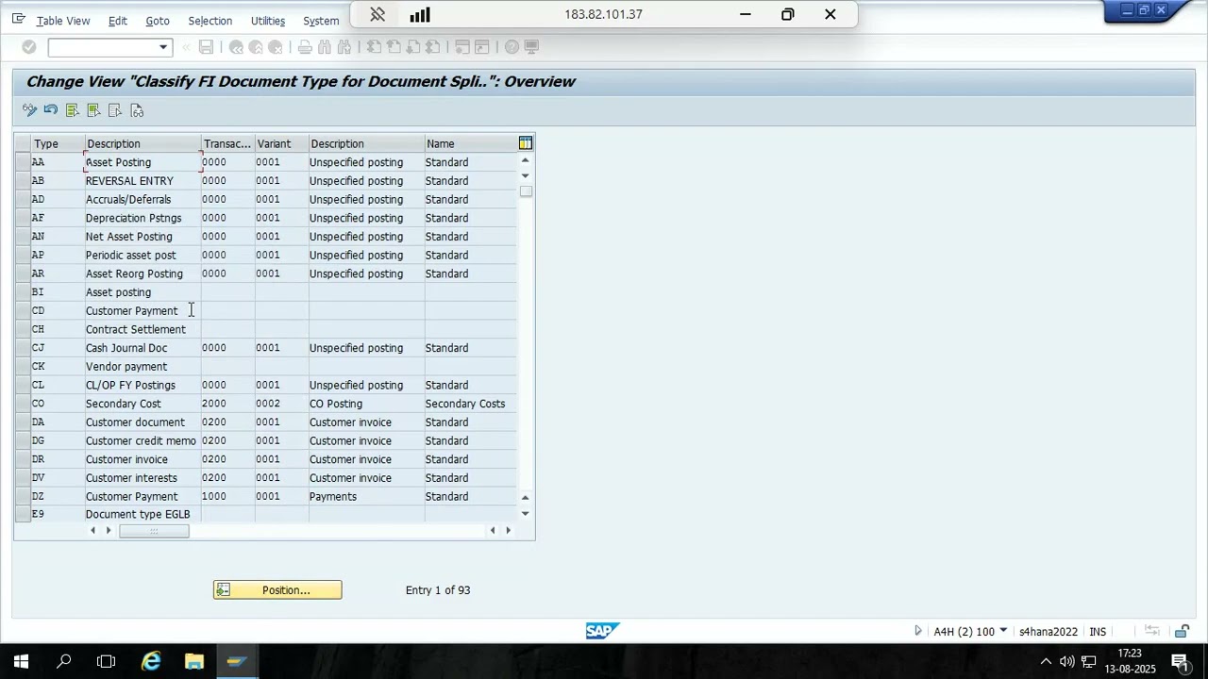1208x679 pixels.
Task: Click the table horizontal scrollbar thumb
Action: pos(154,531)
